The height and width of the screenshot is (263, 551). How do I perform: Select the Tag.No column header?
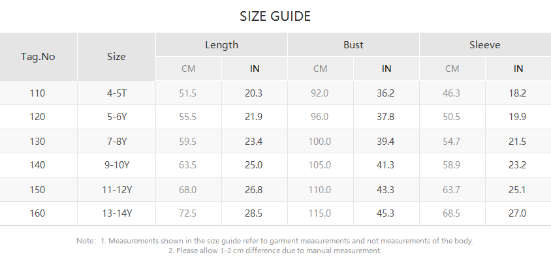click(38, 57)
